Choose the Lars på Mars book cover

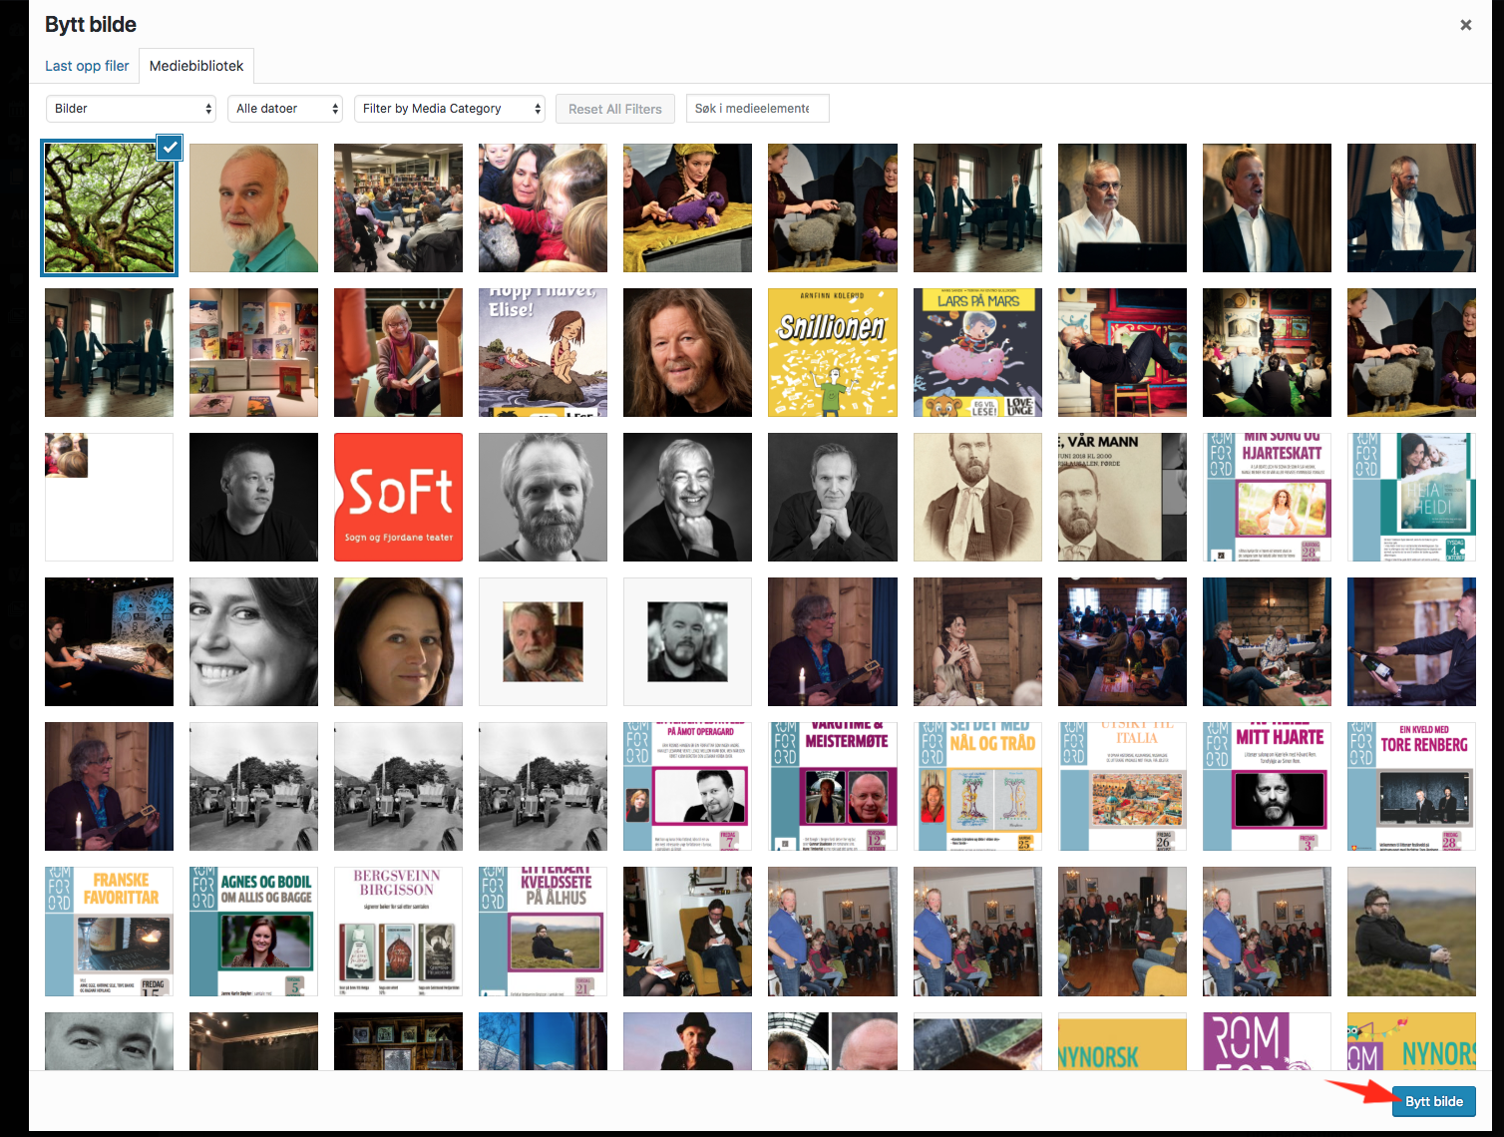[x=977, y=353]
